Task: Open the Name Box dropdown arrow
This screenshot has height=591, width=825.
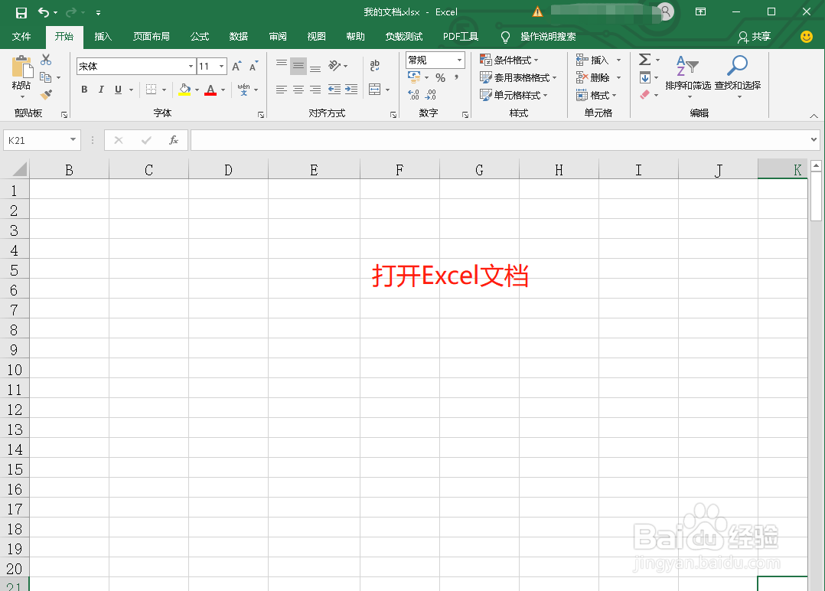Action: point(73,140)
